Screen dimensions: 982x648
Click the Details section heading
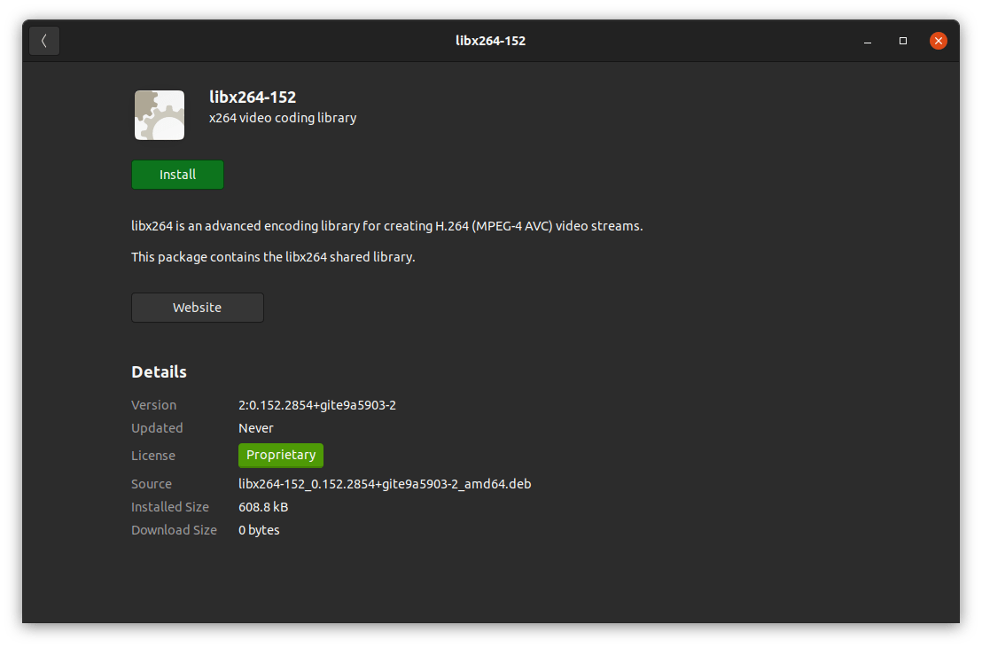159,371
